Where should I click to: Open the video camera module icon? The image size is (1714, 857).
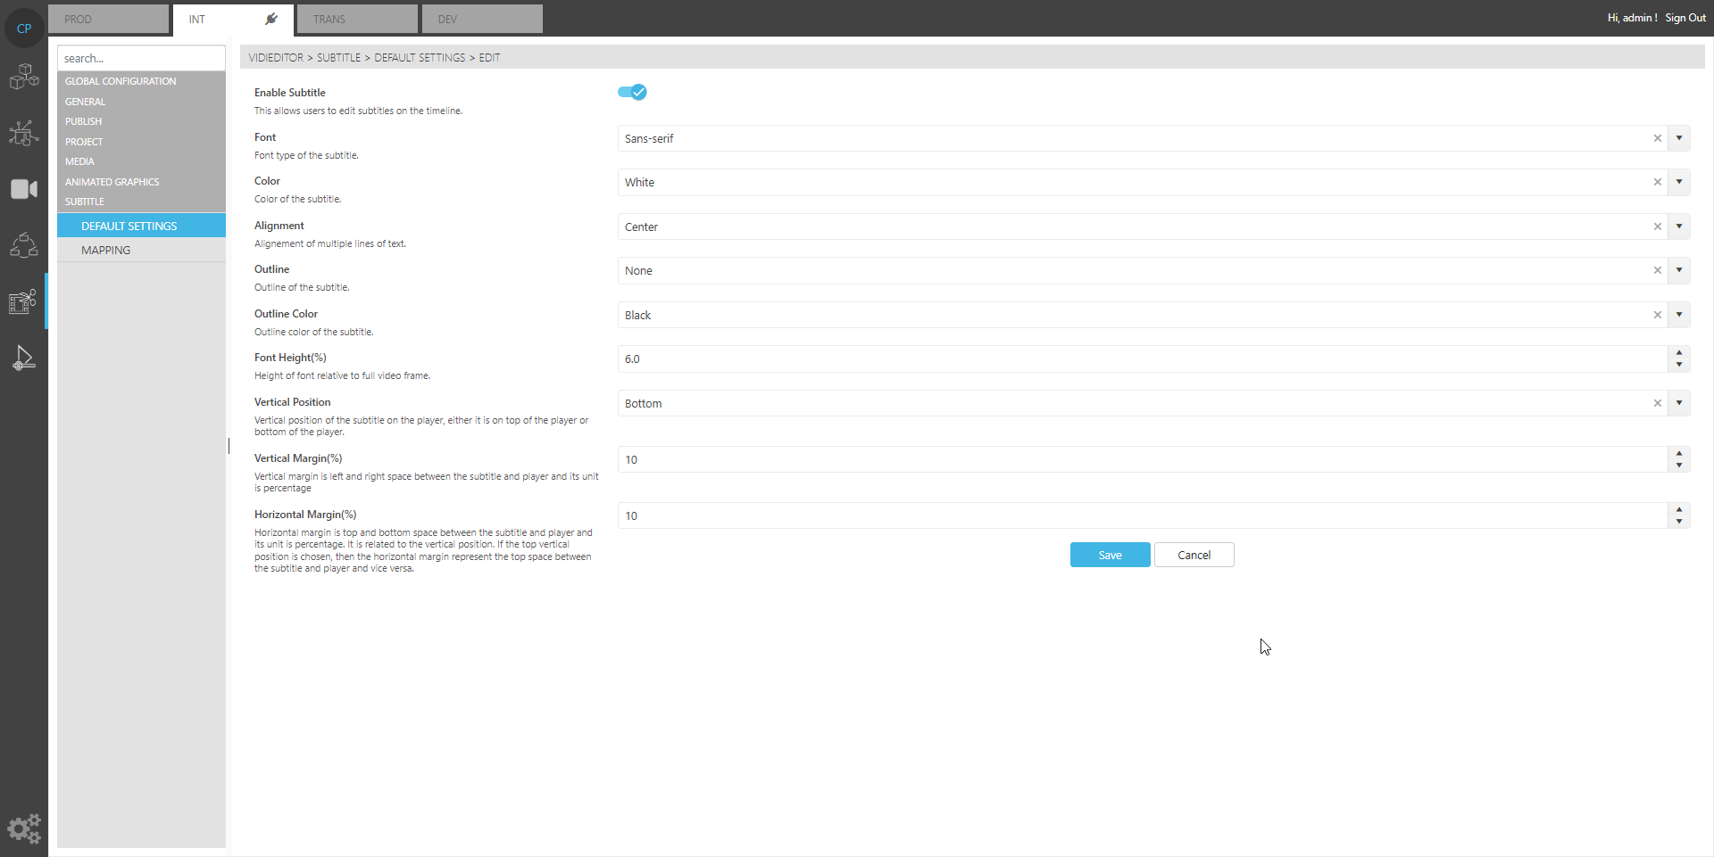(24, 189)
